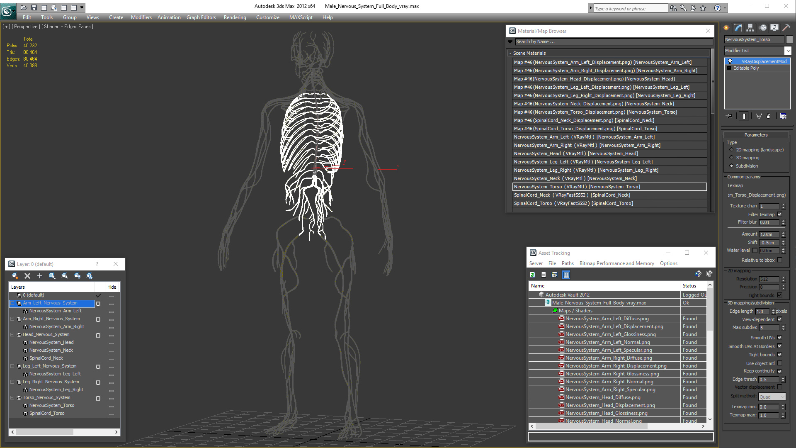This screenshot has width=796, height=448.
Task: Click Delete Layer X icon
Action: pyautogui.click(x=27, y=276)
